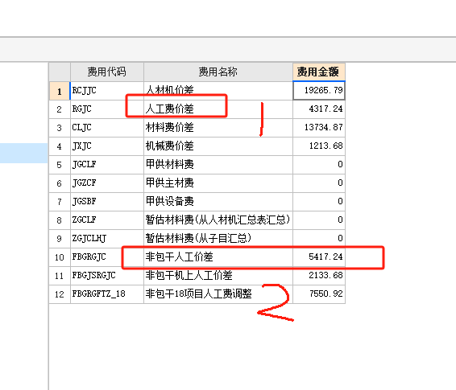Viewport: 456px width, 390px height.
Task: Click the zero amount in JGCLF row
Action: [x=319, y=165]
